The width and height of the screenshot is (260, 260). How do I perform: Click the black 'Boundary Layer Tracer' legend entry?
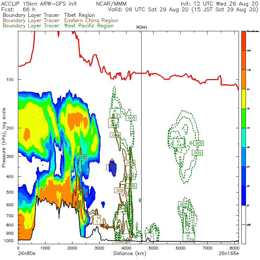31,15
